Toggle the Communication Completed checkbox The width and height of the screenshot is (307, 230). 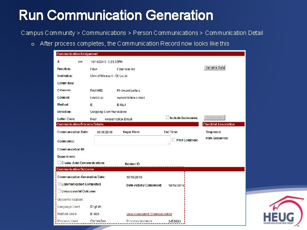click(x=59, y=184)
